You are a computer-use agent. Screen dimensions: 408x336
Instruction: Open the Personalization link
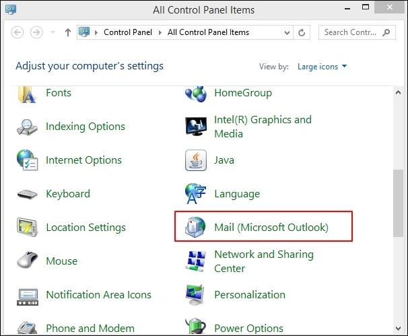[x=250, y=295]
